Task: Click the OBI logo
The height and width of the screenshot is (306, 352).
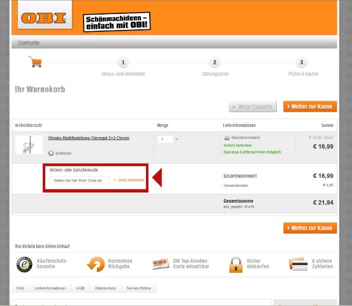Action: coord(44,18)
